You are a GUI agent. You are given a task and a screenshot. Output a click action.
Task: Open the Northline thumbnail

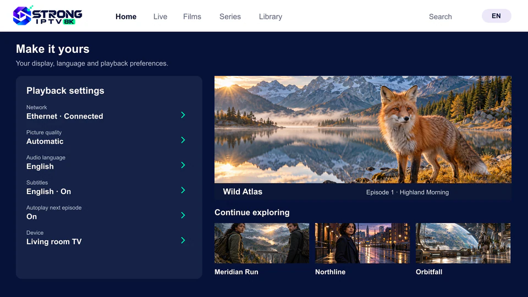click(x=362, y=243)
